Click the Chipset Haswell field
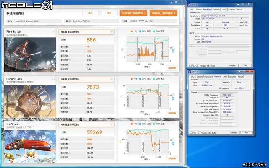 (x=225, y=22)
